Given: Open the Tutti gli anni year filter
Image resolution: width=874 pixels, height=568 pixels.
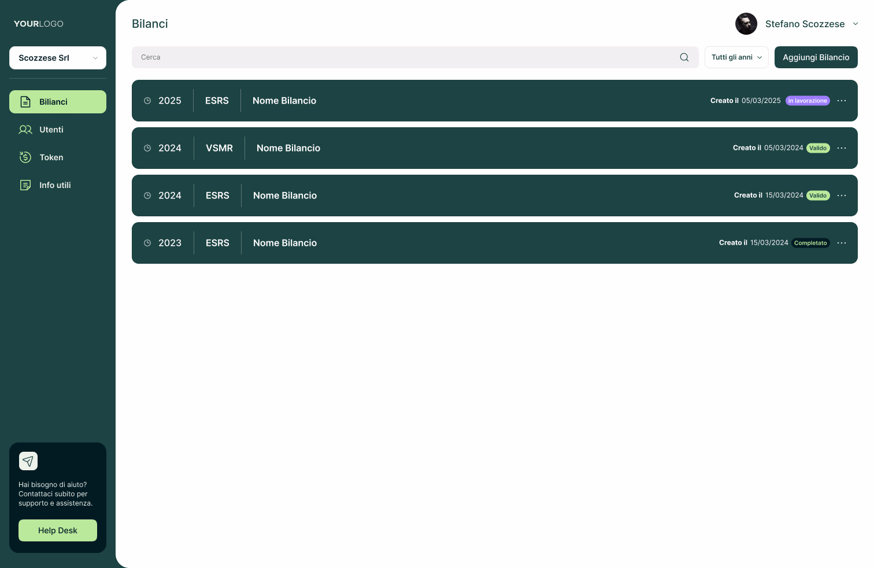Looking at the screenshot, I should 736,57.
